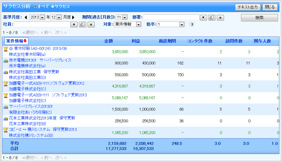Click deal icon of 赤木電機201301 row
The image size is (282, 162).
(x=6, y=61)
